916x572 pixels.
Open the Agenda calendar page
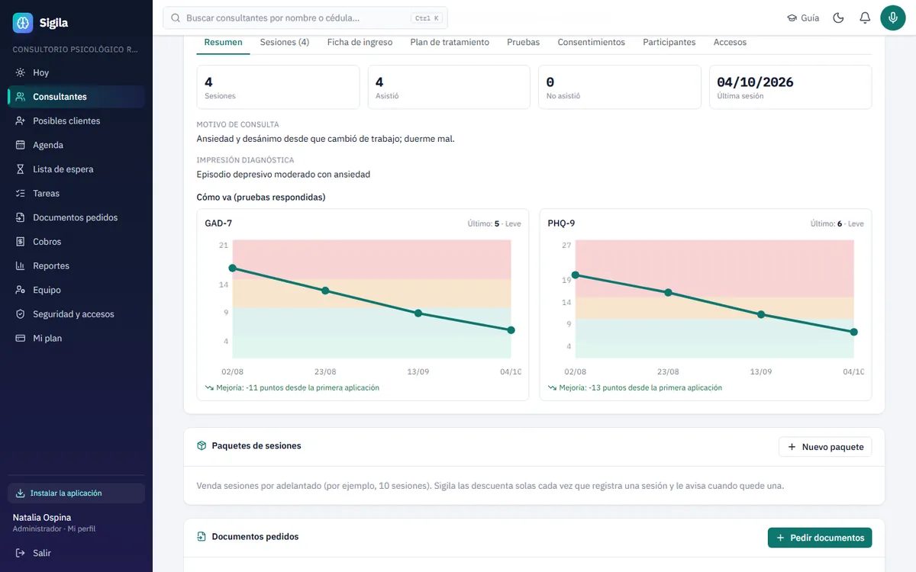pos(76,145)
